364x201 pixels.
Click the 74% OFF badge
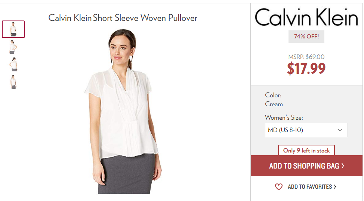pos(306,36)
